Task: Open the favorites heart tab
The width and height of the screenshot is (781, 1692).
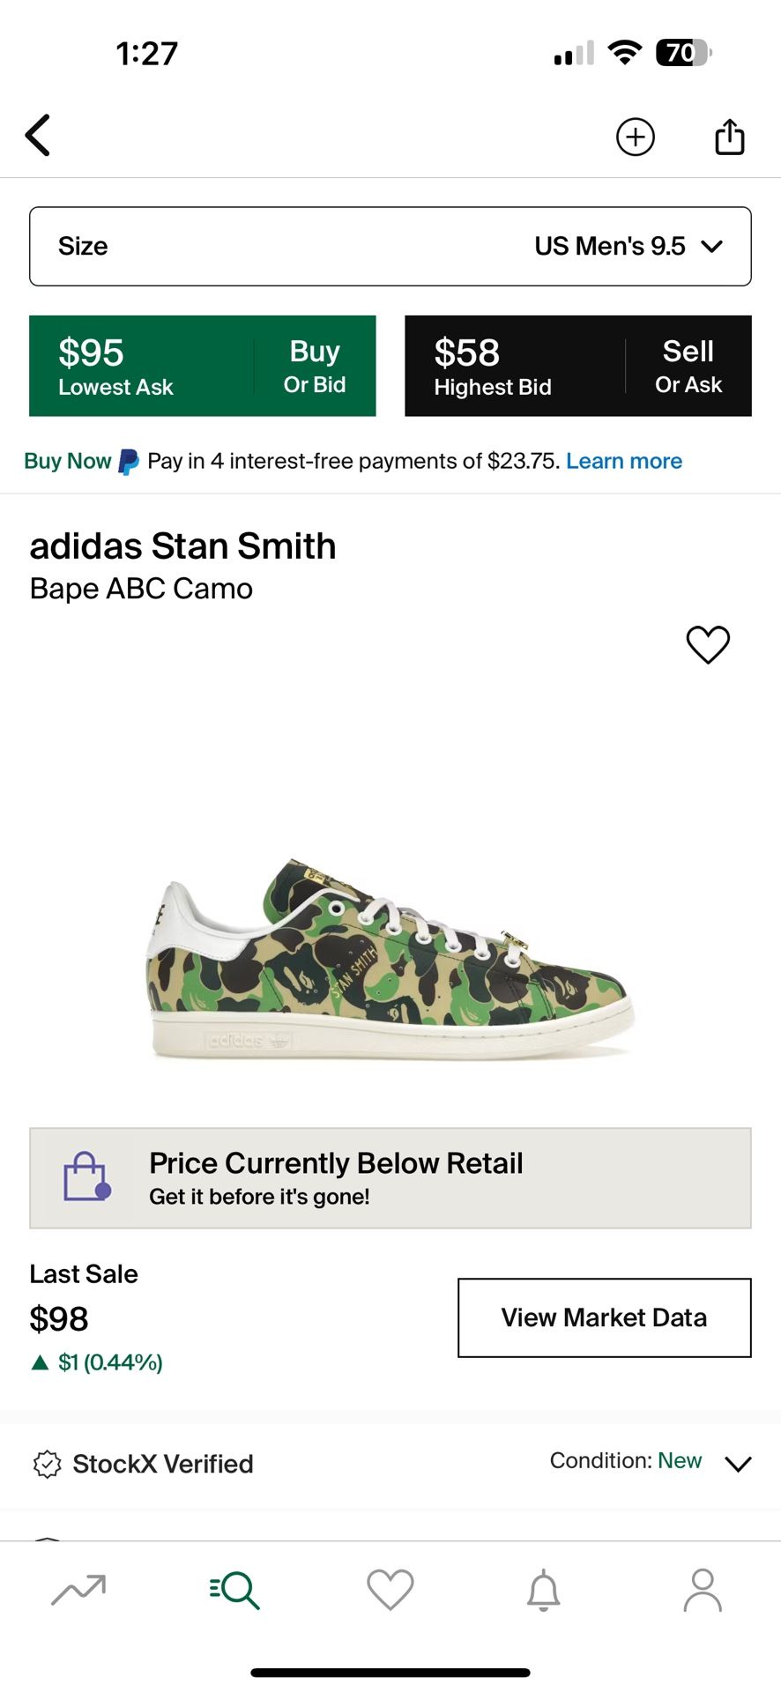Action: [x=390, y=1590]
